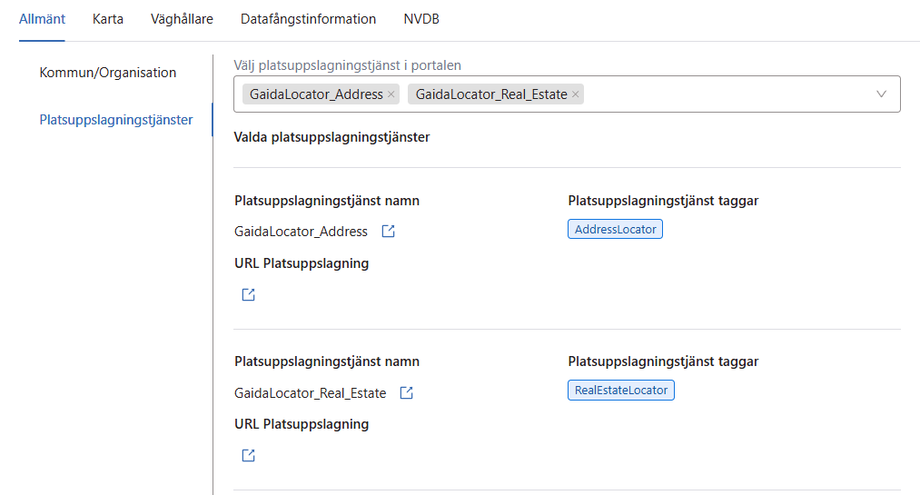Expand the platsuppslagningstjänst dropdown chevron
Viewport: 920px width, 495px height.
click(881, 94)
